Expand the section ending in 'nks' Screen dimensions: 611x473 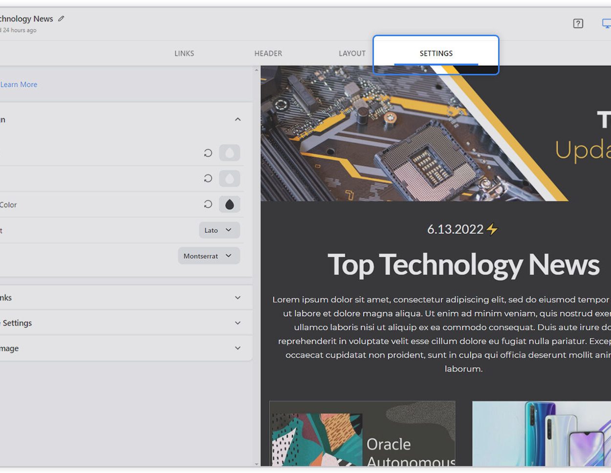pos(238,297)
